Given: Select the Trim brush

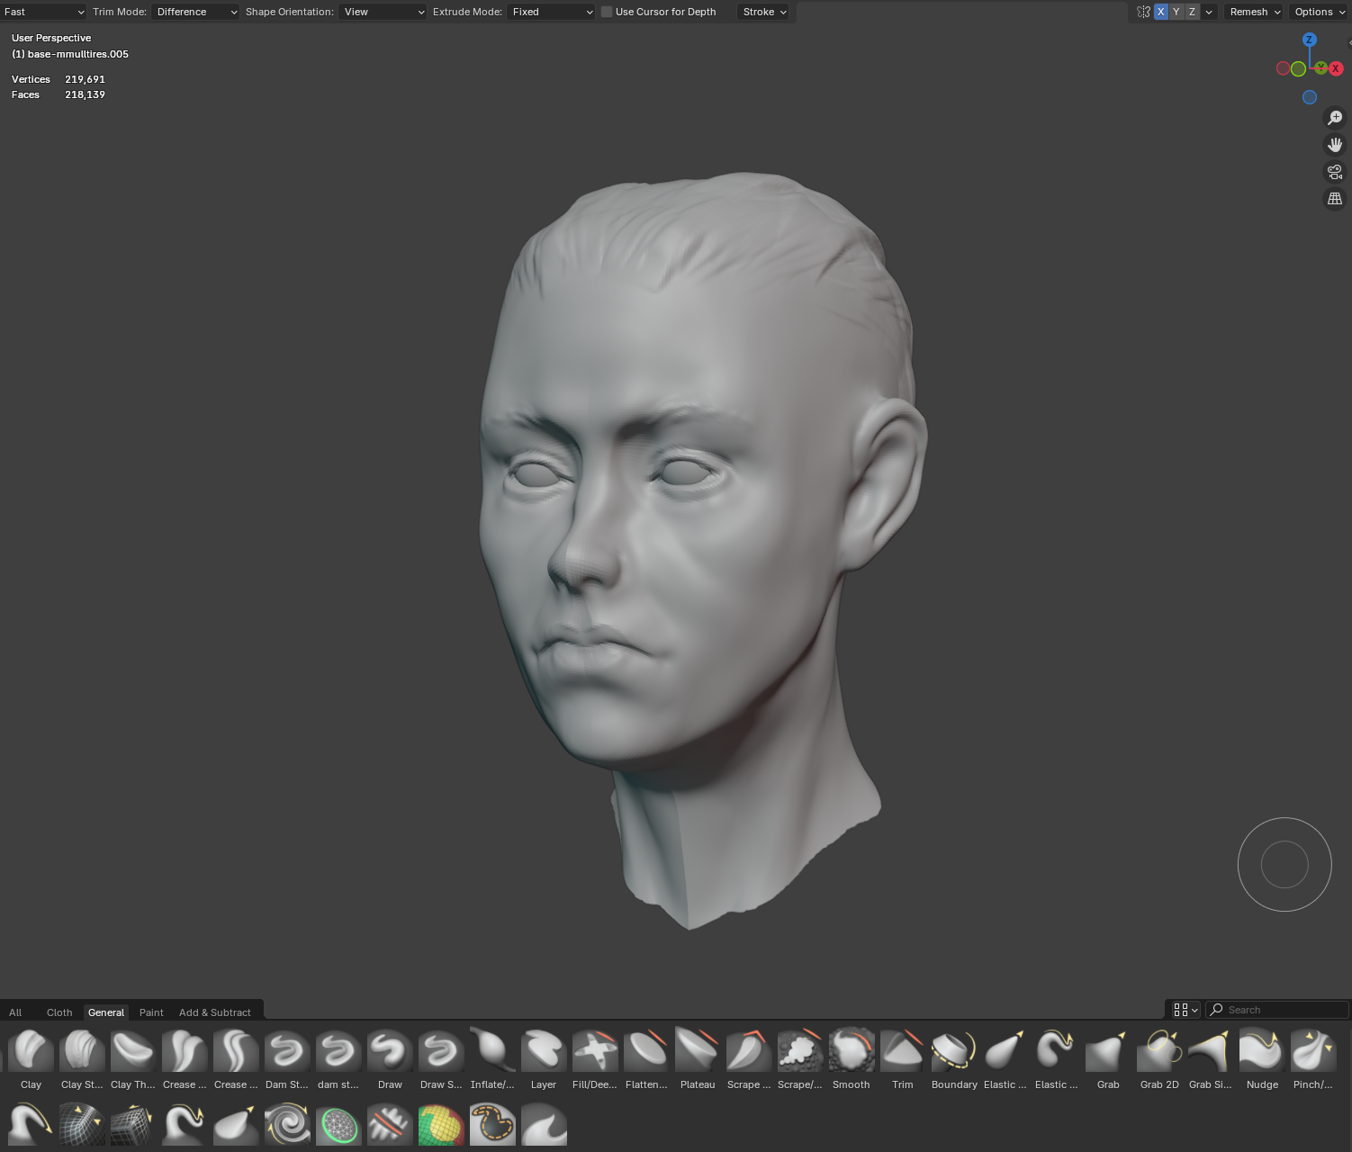Looking at the screenshot, I should click(903, 1059).
